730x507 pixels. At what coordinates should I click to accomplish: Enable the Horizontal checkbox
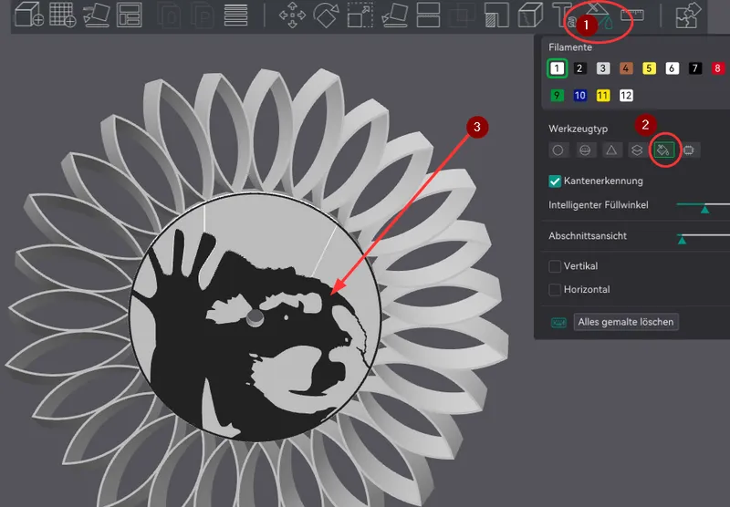coord(555,290)
